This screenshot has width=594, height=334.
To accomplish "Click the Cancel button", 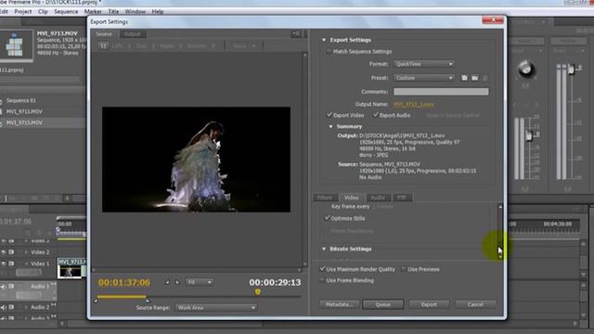I will (475, 304).
